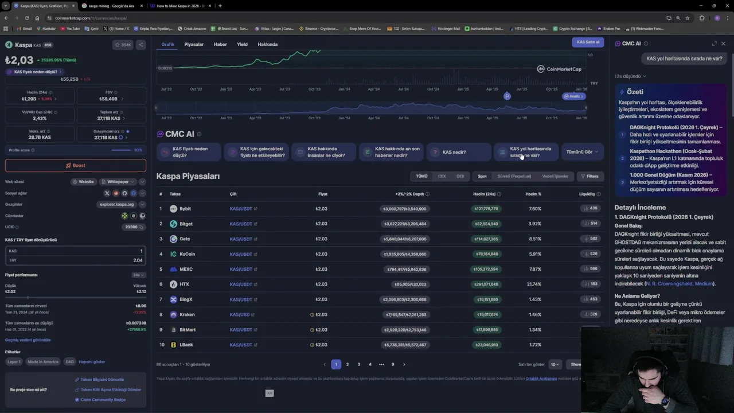Click the Kaspa coin logo

coord(9,45)
